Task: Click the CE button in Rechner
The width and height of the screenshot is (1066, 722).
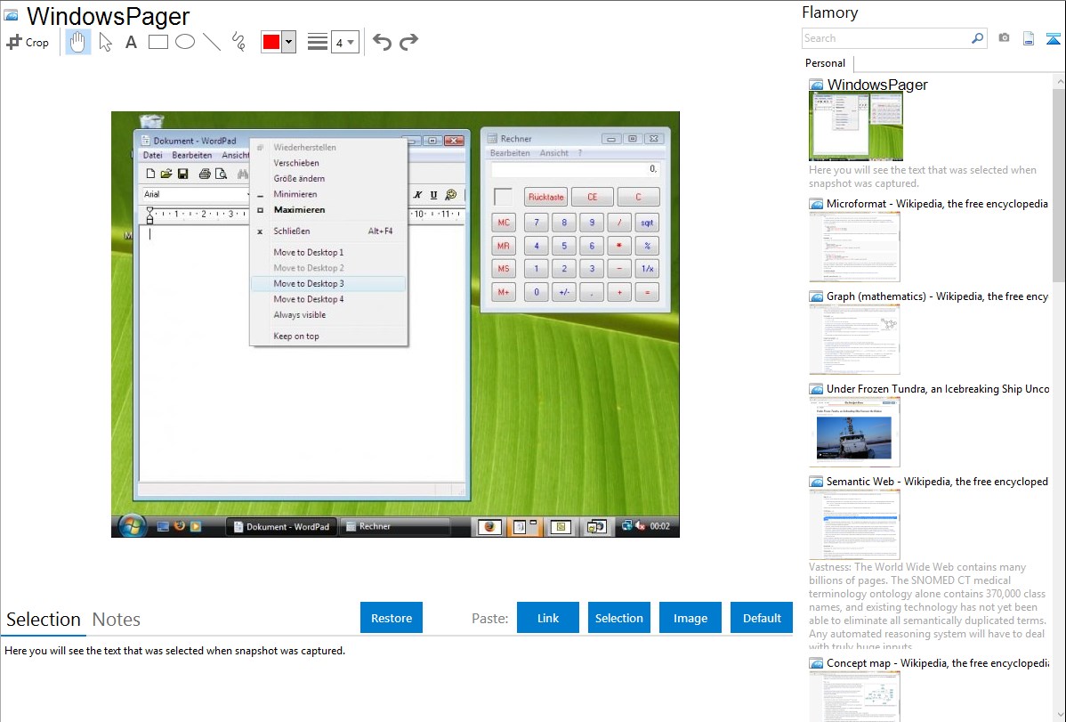Action: pos(592,198)
